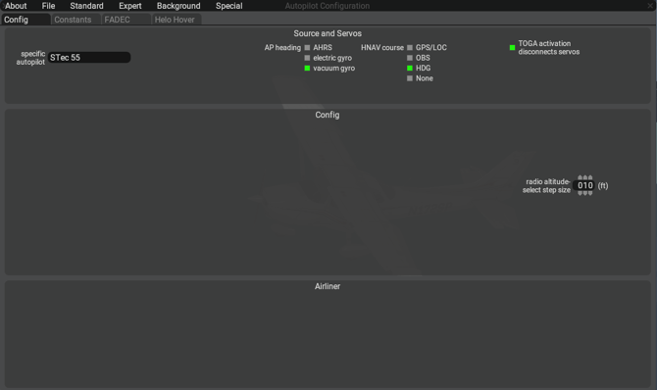Increase the tens digit of radio altitude step size
The height and width of the screenshot is (390, 657).
coord(585,177)
